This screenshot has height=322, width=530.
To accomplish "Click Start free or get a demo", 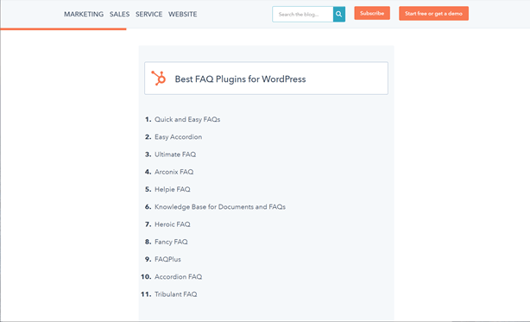I will pyautogui.click(x=433, y=14).
